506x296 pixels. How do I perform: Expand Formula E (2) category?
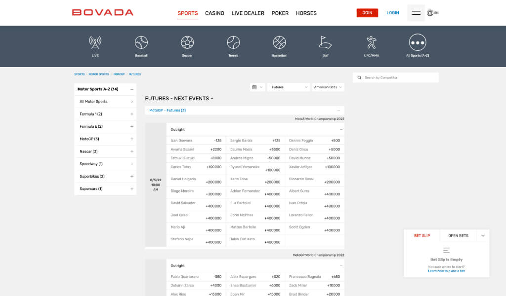tap(131, 127)
